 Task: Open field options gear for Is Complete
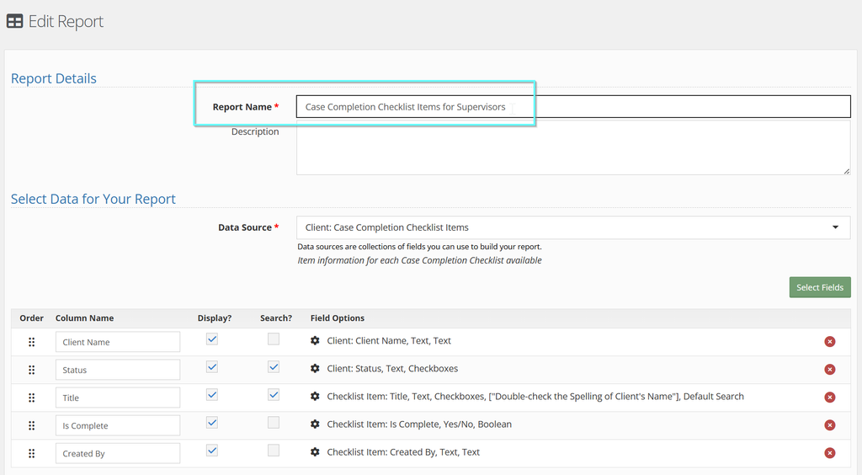[315, 424]
